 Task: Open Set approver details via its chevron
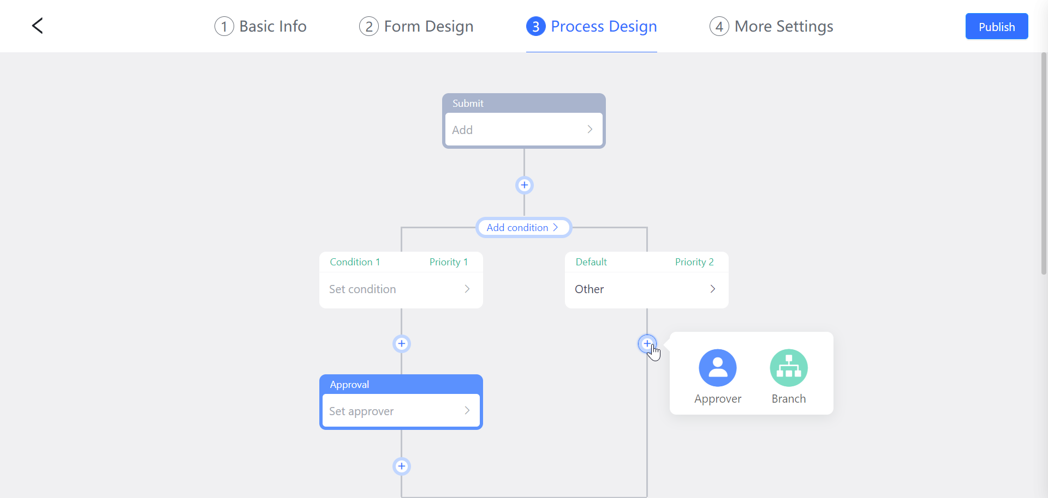pos(467,411)
